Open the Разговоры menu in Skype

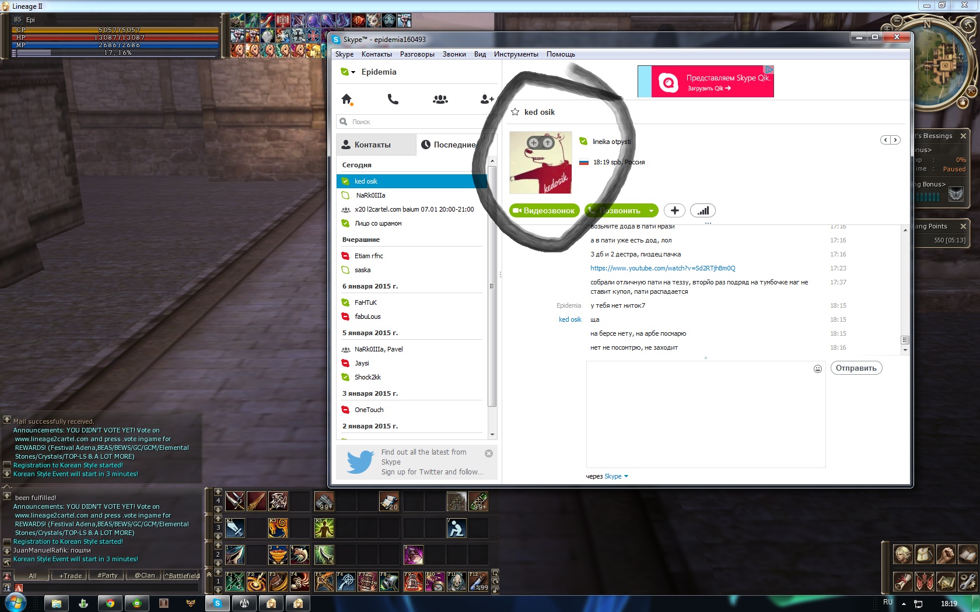point(417,54)
